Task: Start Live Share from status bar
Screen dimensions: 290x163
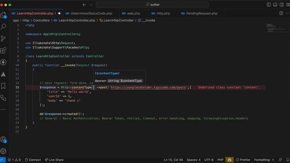Action: click(54, 160)
